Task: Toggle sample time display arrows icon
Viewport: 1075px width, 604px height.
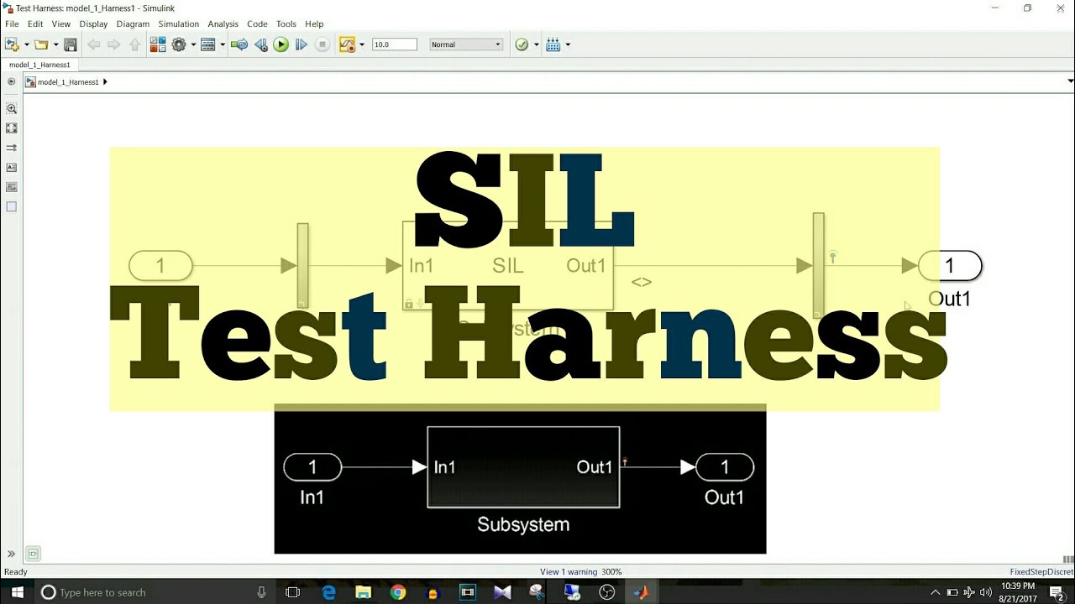Action: click(x=12, y=148)
